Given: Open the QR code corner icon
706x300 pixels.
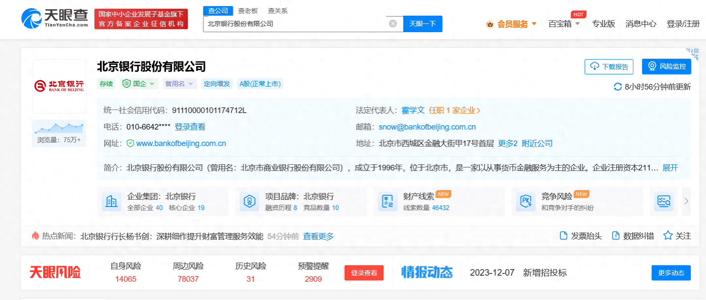Looking at the screenshot, I should point(693,54).
